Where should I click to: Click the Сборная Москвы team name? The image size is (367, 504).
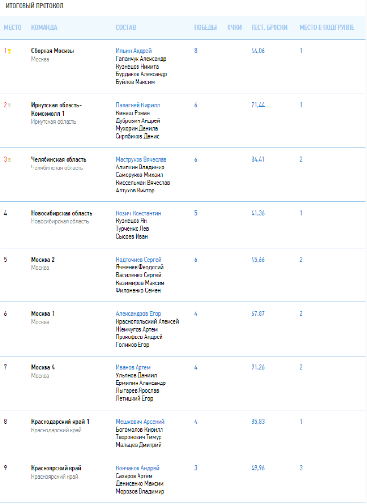click(x=52, y=51)
